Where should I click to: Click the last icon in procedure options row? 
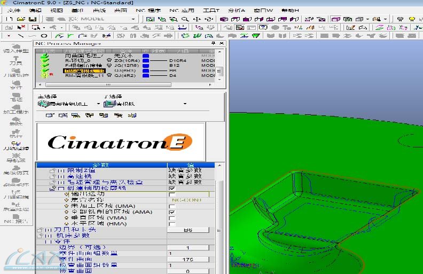[x=132, y=115]
